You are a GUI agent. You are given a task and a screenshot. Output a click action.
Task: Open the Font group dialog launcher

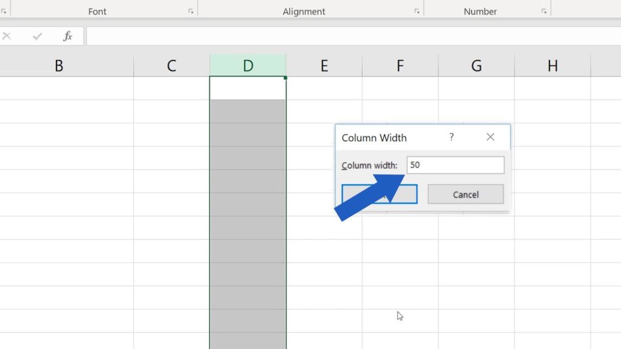coord(190,12)
